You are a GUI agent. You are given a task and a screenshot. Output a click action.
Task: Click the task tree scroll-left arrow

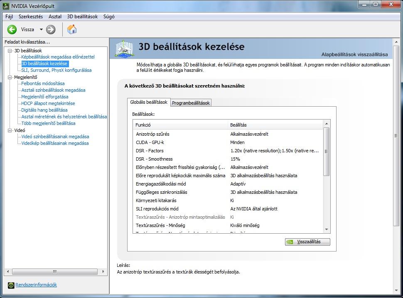[8, 271]
